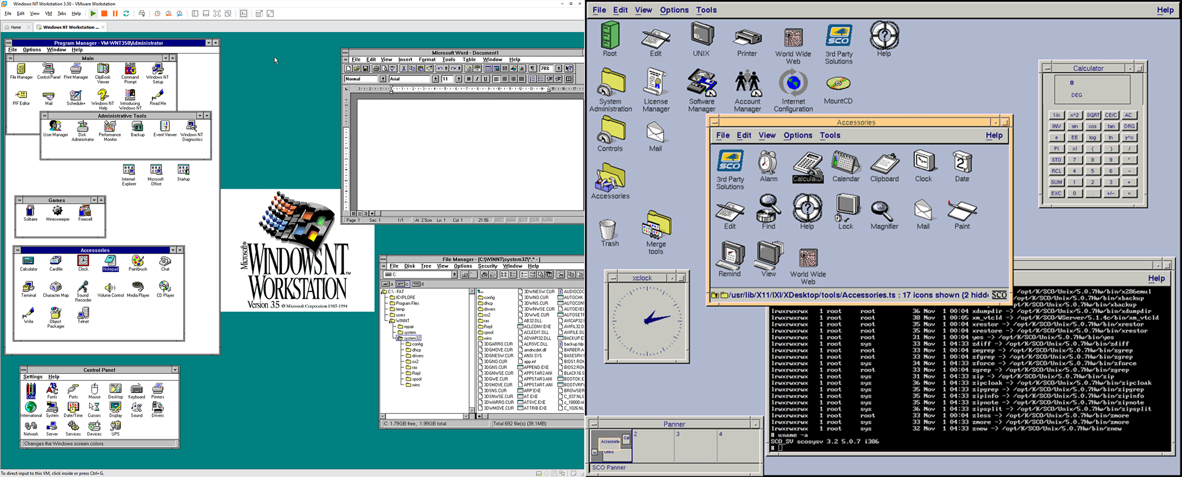
Task: Open the Normal style dropdown in Word
Action: coord(383,79)
